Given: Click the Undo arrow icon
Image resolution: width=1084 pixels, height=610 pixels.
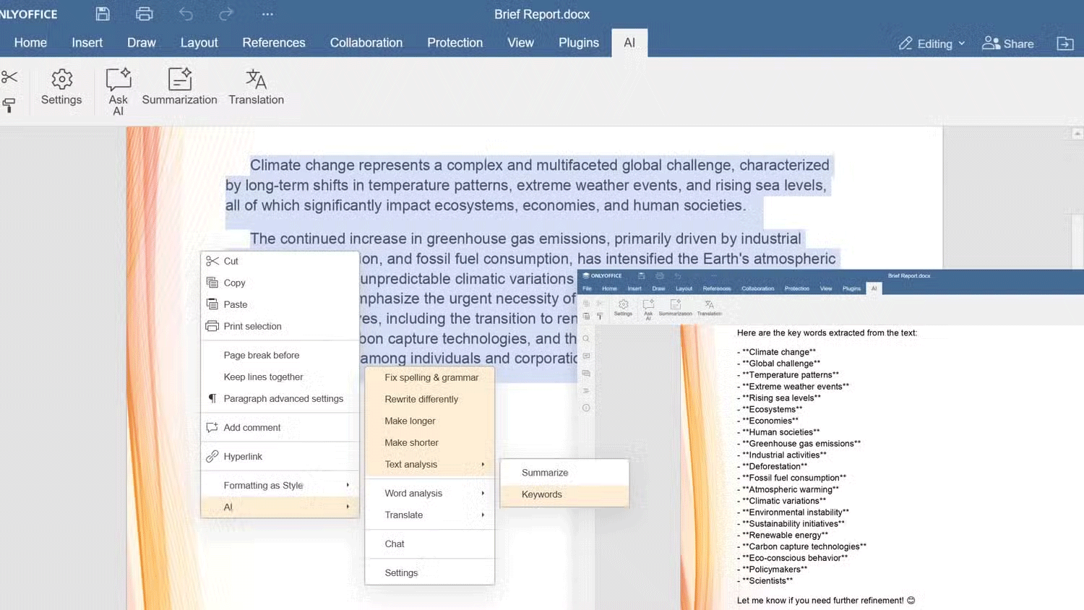Looking at the screenshot, I should (186, 14).
